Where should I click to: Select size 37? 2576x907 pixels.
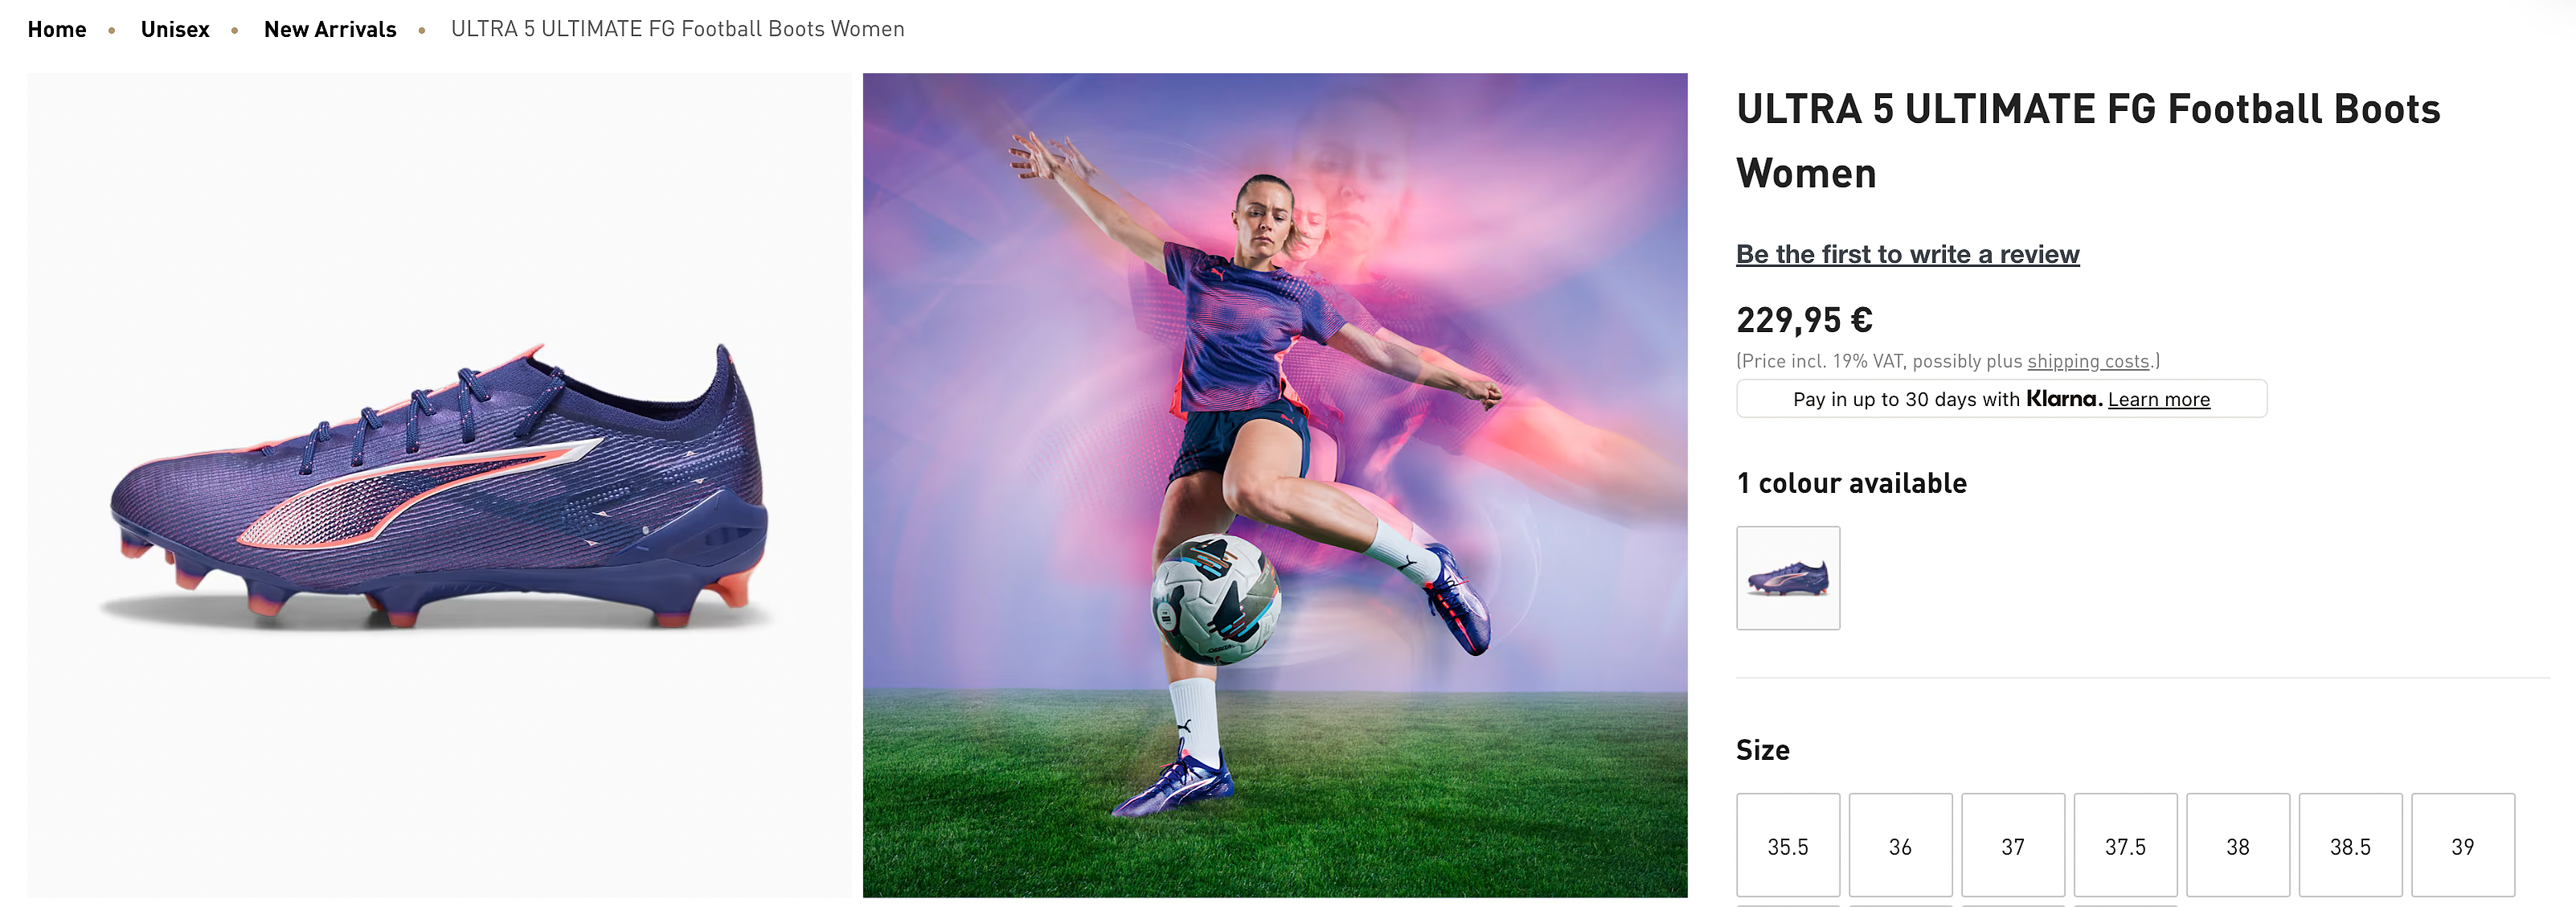[2013, 846]
